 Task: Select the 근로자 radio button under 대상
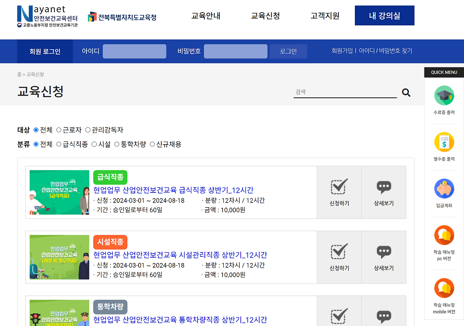(59, 130)
